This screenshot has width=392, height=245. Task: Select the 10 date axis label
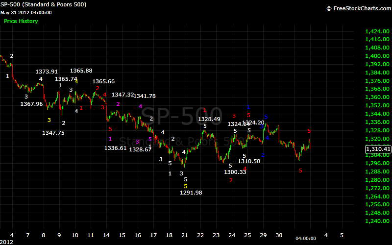(75, 235)
